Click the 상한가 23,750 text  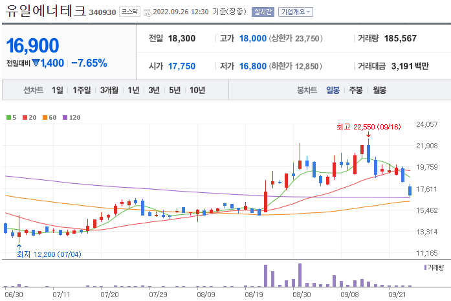click(x=296, y=38)
